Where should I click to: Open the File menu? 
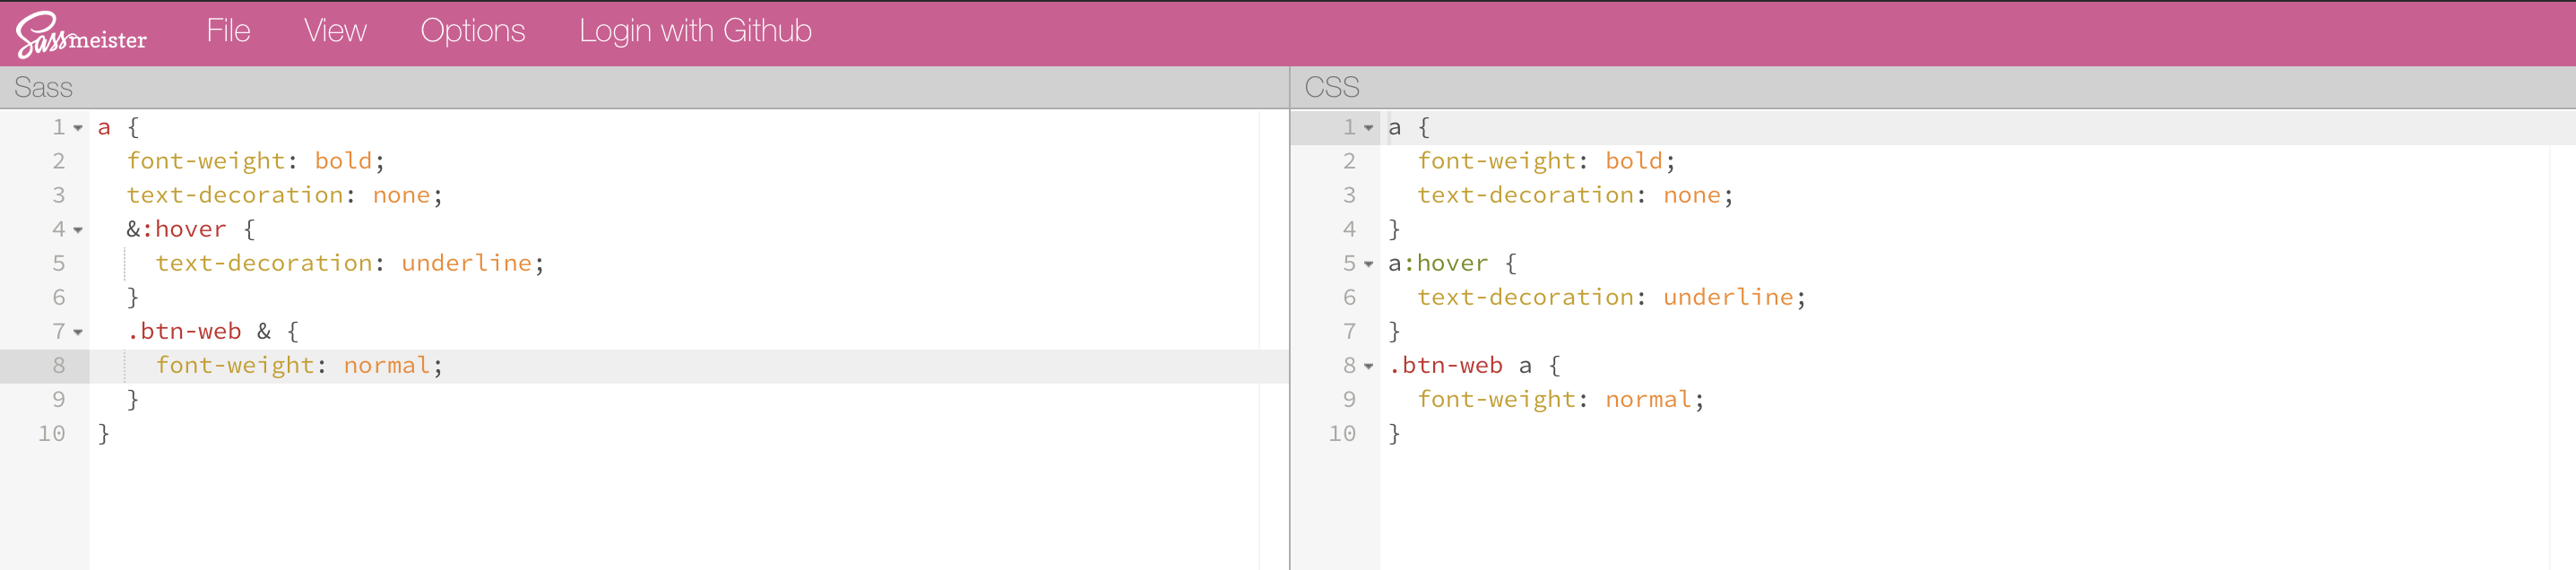pos(228,31)
